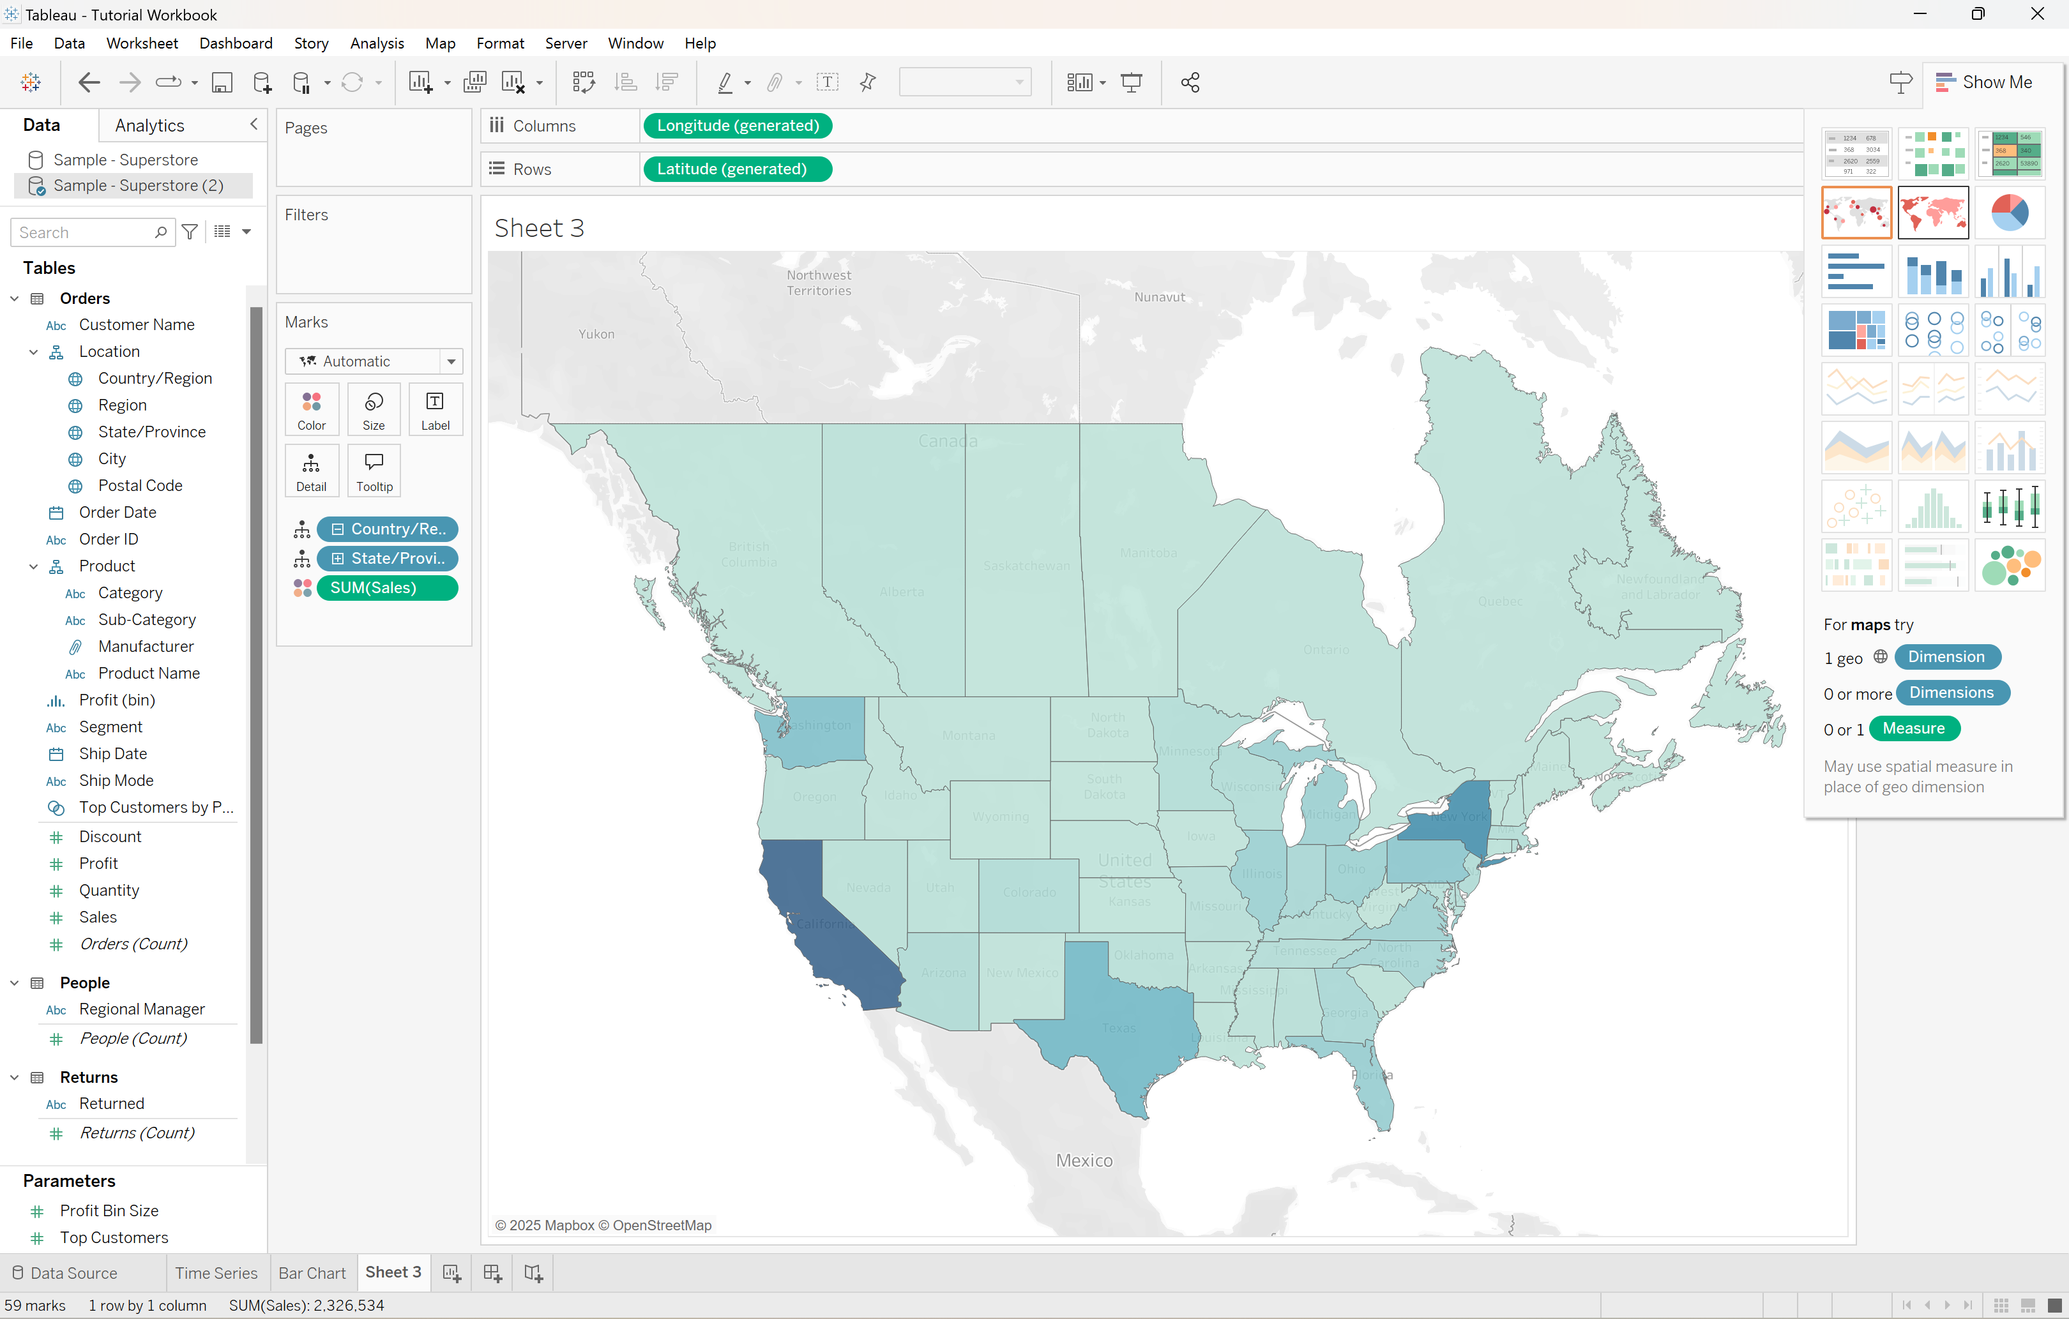Open the Color marks card
The height and width of the screenshot is (1319, 2069).
(311, 410)
